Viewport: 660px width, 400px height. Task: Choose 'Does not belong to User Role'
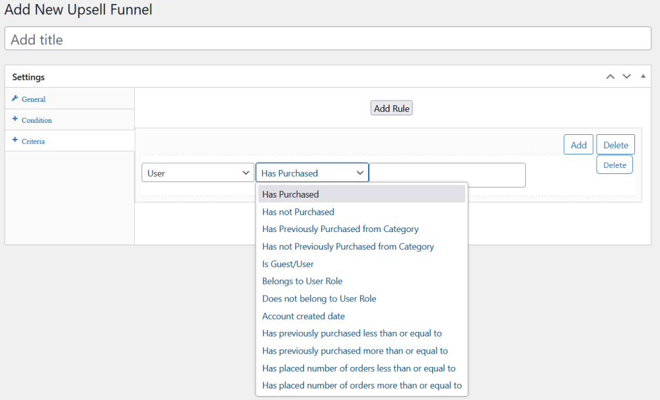point(319,299)
